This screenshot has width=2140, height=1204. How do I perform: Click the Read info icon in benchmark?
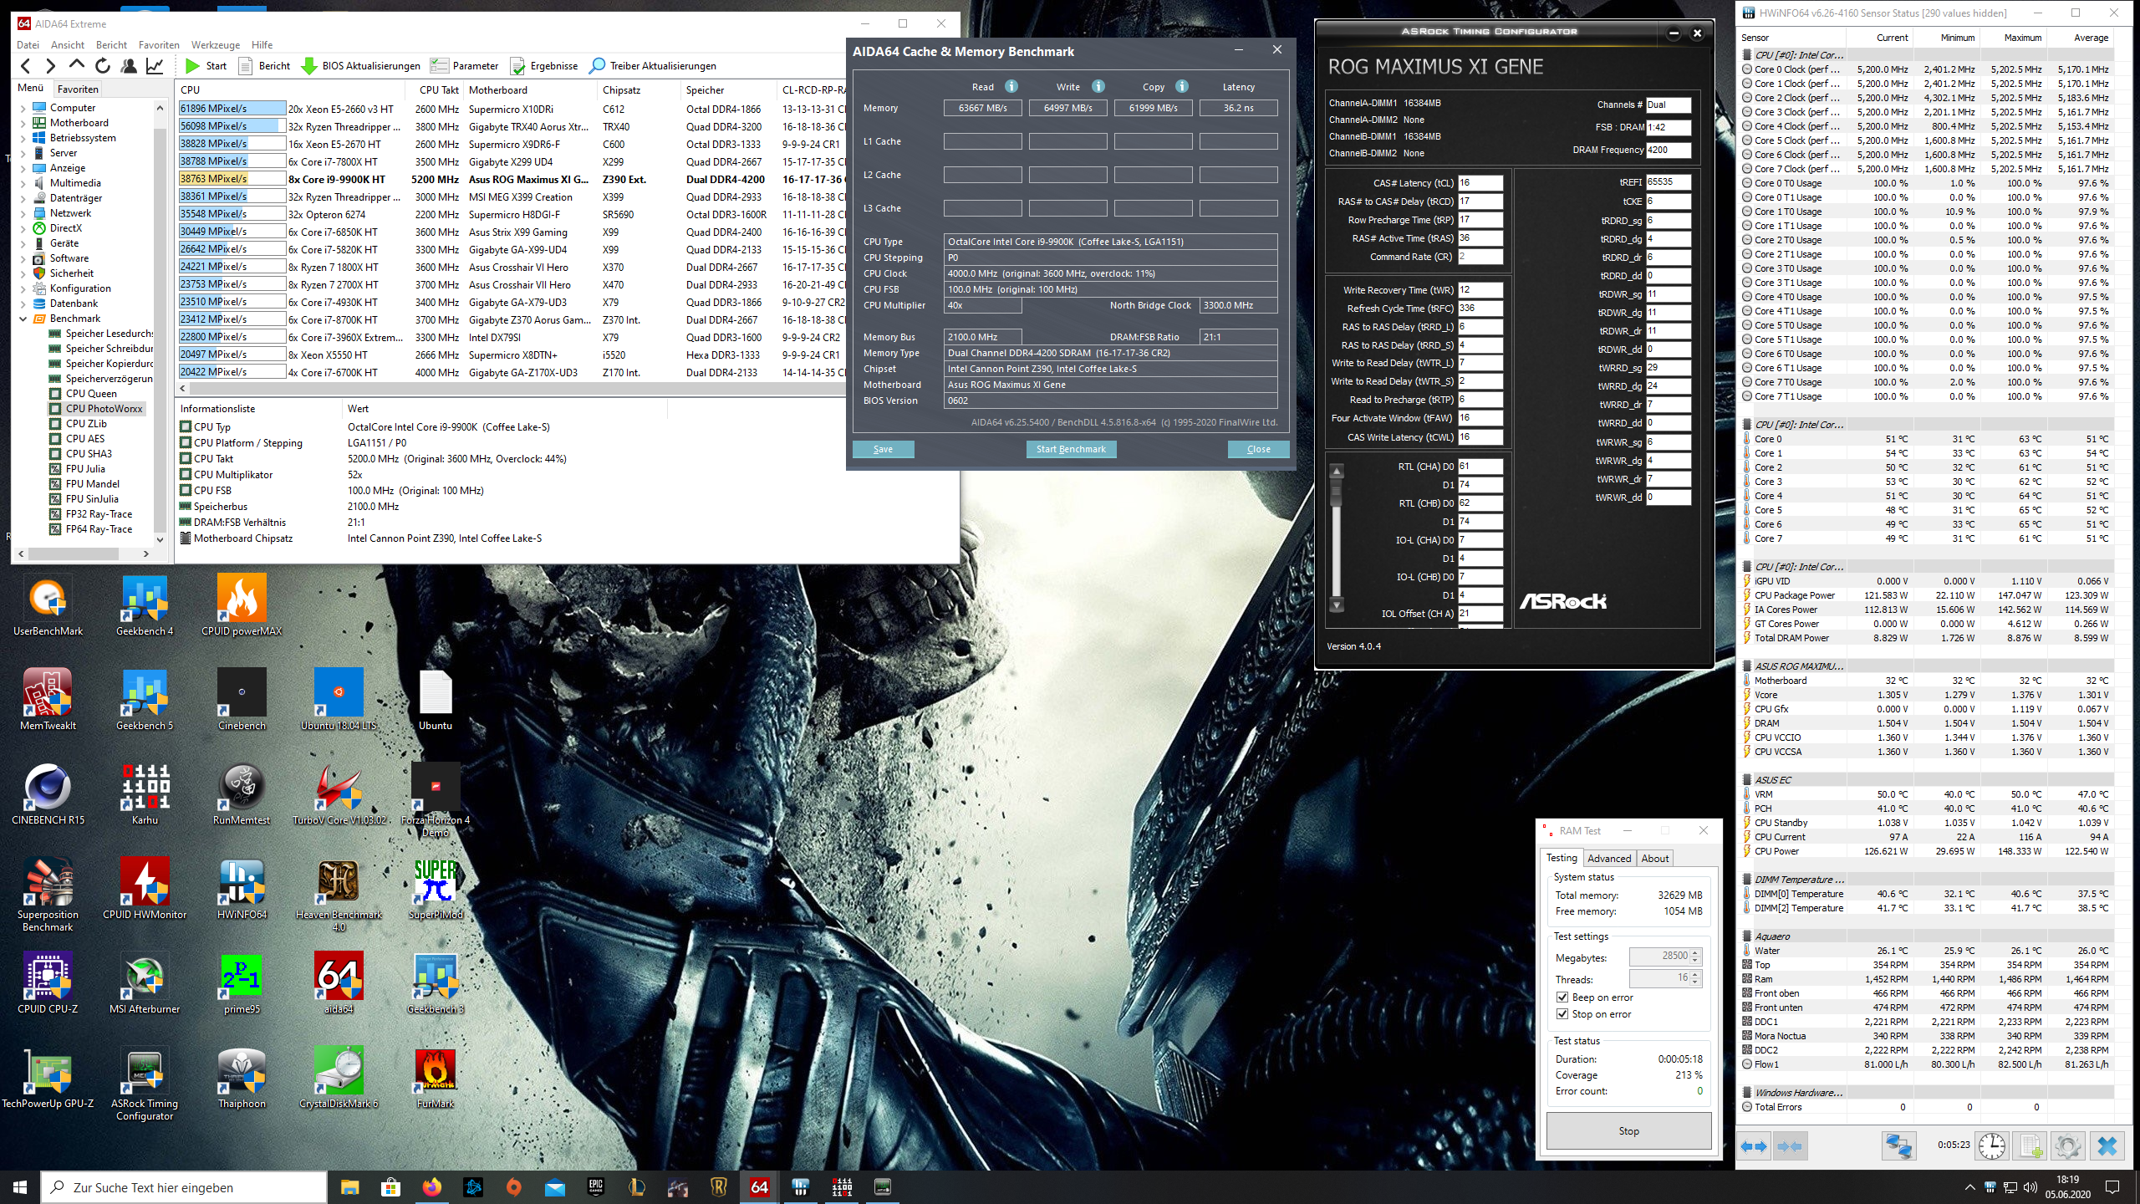tap(1011, 86)
